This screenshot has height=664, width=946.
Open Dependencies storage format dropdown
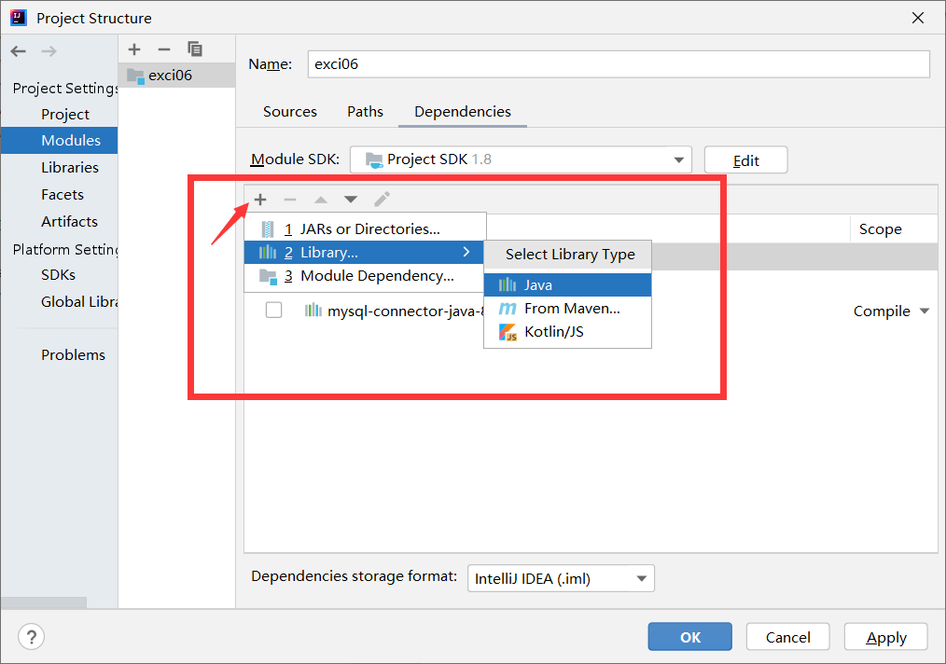(561, 578)
